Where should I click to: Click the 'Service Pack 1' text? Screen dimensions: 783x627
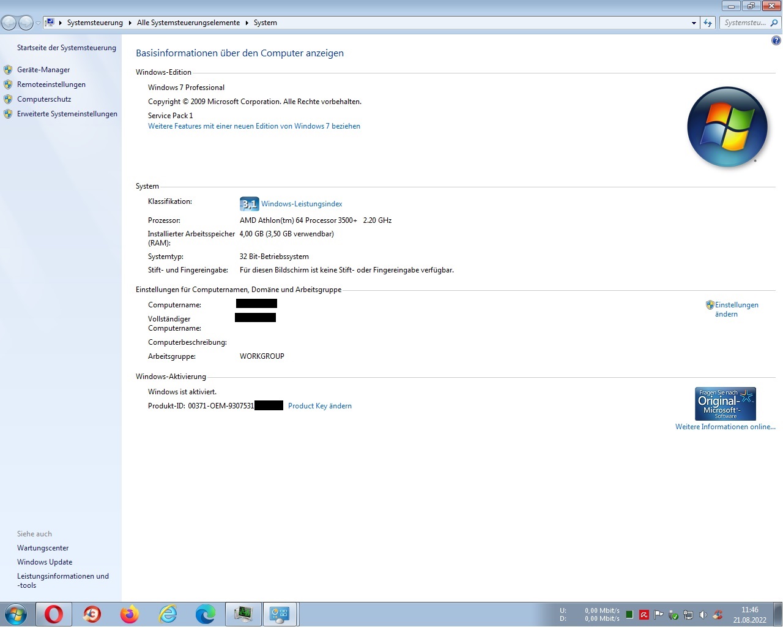coord(171,116)
